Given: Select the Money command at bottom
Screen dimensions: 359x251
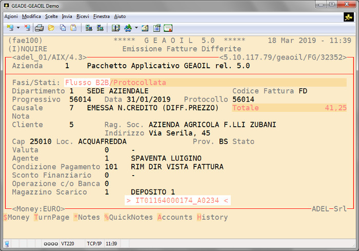Looking at the screenshot, I should pos(17,217).
